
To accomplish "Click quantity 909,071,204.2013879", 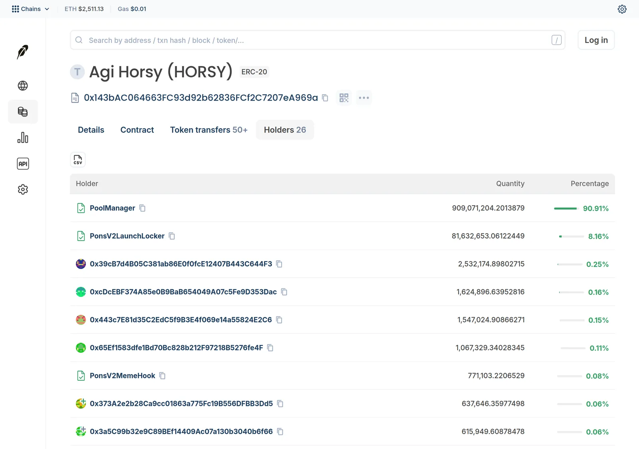I will pos(488,208).
